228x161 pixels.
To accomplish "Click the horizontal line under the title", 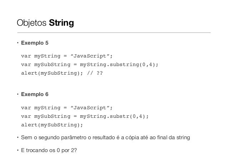I will tap(114, 32).
